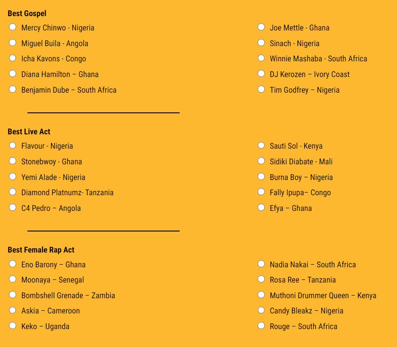
Task: Select Bombshell Grenade – Zambia option
Action: tap(13, 295)
